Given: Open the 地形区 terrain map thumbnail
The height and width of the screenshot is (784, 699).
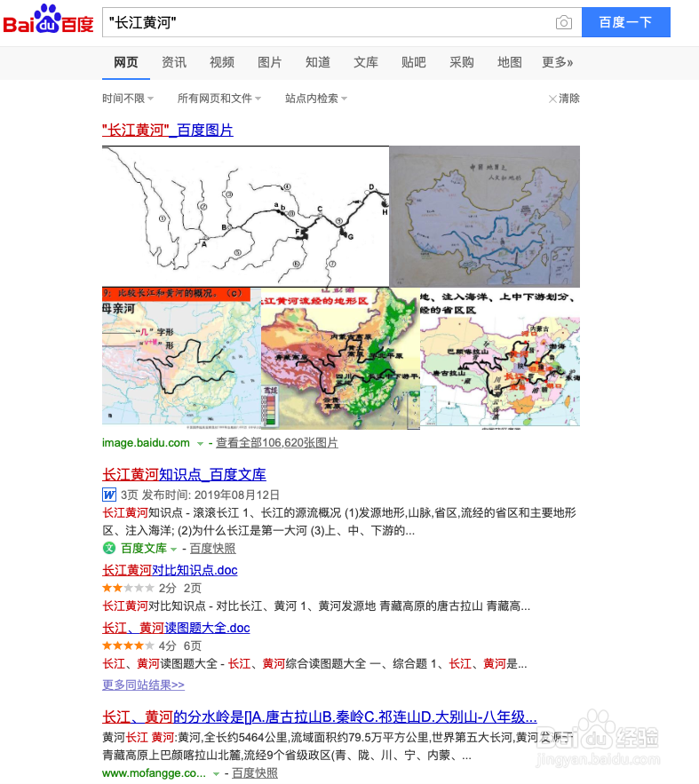Looking at the screenshot, I should coord(340,358).
